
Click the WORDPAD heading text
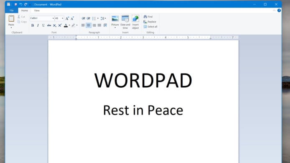[143, 81]
